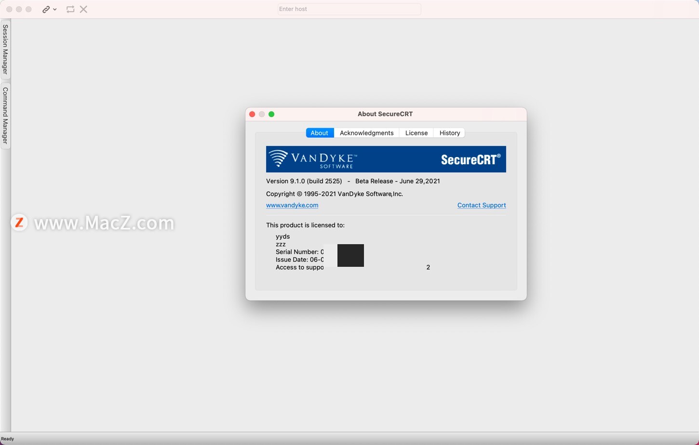Screen dimensions: 699x445
Task: Click the Copyright 1995-2021 VanDyke text
Action: coord(335,194)
